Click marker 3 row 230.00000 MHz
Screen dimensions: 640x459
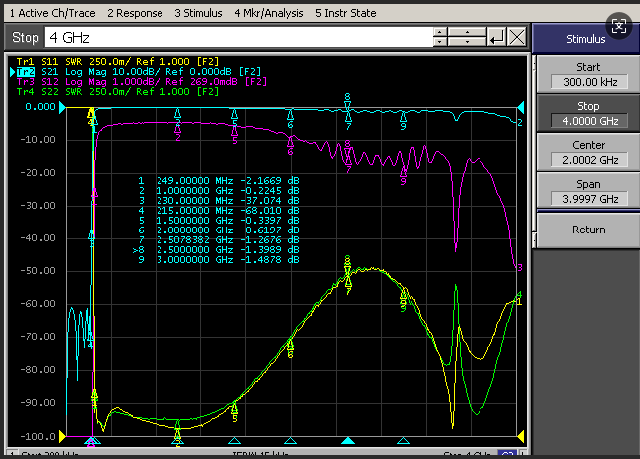pos(218,201)
